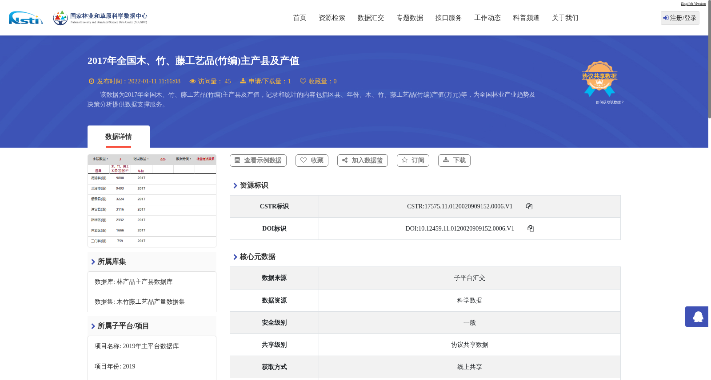The height and width of the screenshot is (380, 711).
Task: Open the 工作动态 menu item
Action: click(487, 18)
